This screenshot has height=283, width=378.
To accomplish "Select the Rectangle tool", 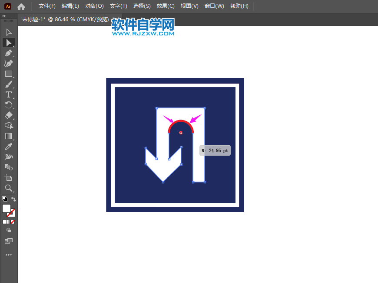I will click(x=9, y=74).
